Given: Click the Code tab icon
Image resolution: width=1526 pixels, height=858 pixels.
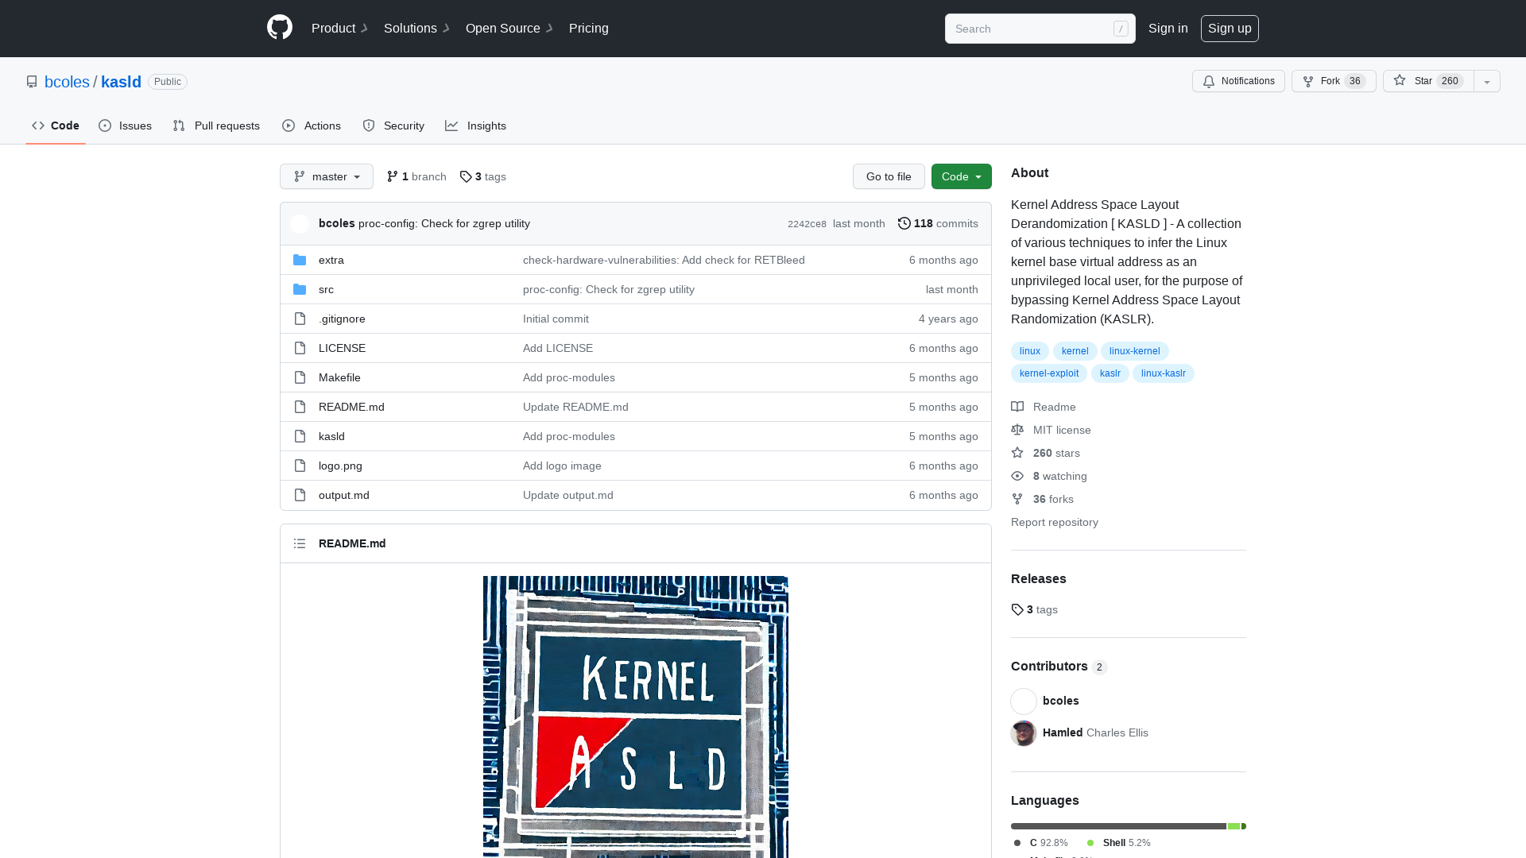Looking at the screenshot, I should 39,126.
